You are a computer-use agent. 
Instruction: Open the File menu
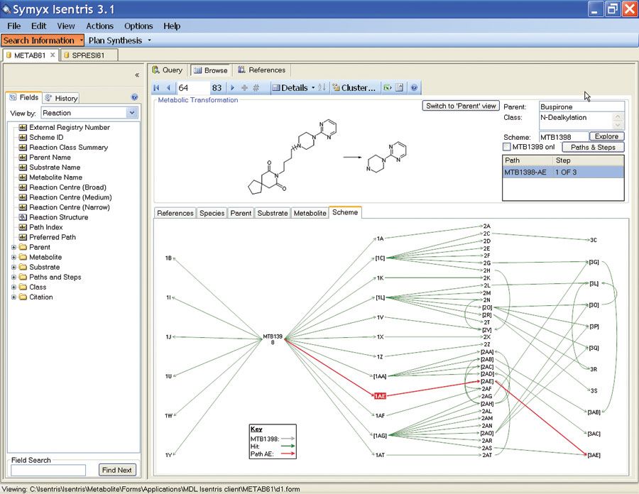click(14, 26)
